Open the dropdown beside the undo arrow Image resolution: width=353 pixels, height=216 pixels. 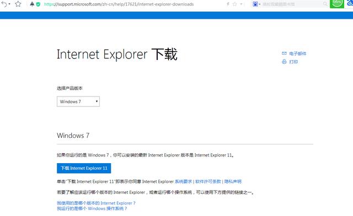(9, 4)
